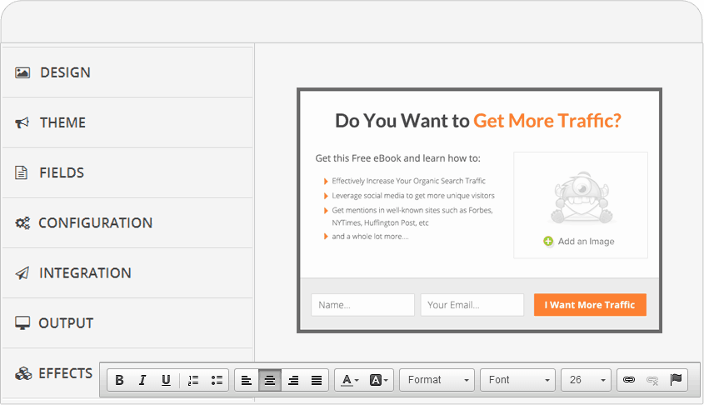
Task: Open the Configuration panel
Action: (127, 223)
